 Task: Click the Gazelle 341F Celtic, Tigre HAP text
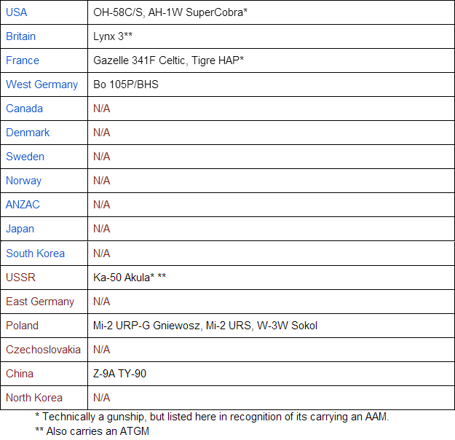pyautogui.click(x=169, y=60)
